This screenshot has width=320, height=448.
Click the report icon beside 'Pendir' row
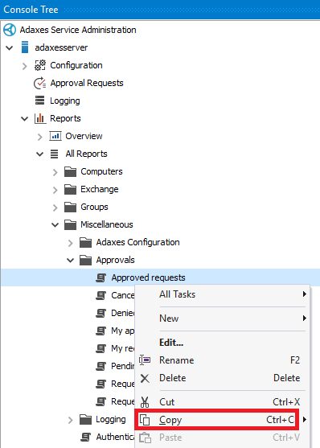pos(101,366)
